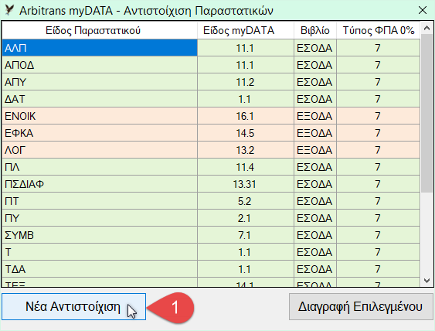Select the ΑΛΠ row
Image resolution: width=435 pixels, height=331 pixels.
click(211, 48)
